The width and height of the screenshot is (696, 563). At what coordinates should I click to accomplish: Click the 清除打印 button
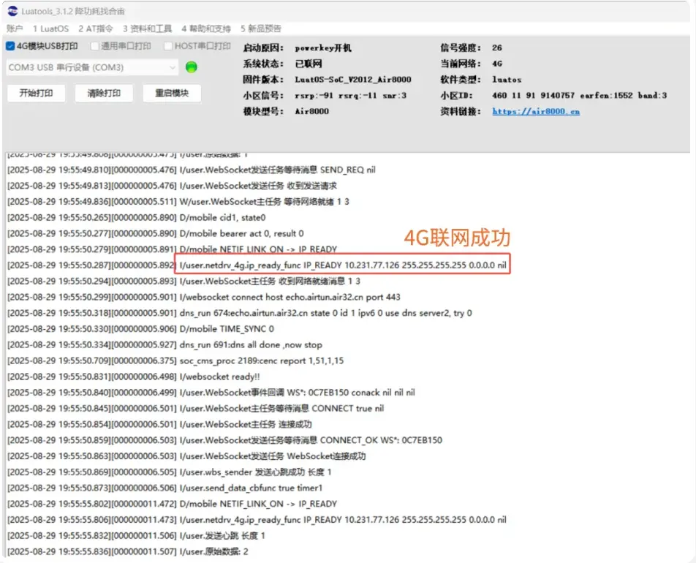(x=104, y=94)
